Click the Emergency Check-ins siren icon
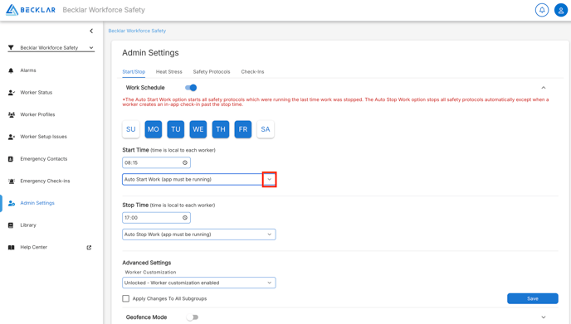 click(12, 181)
